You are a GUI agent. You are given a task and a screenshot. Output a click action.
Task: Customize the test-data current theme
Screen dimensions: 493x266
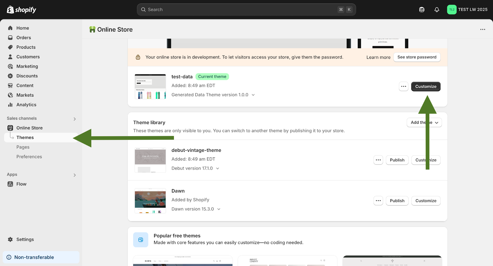[426, 87]
